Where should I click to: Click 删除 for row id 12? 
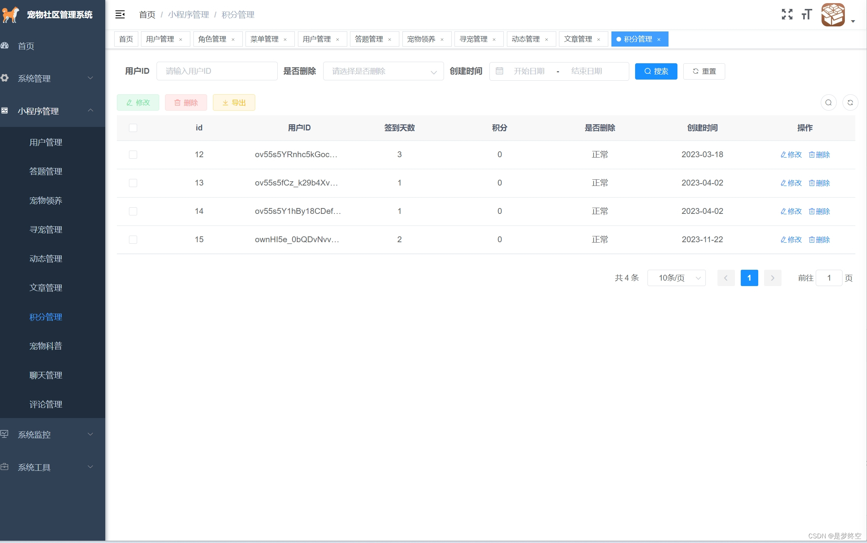[x=819, y=154]
